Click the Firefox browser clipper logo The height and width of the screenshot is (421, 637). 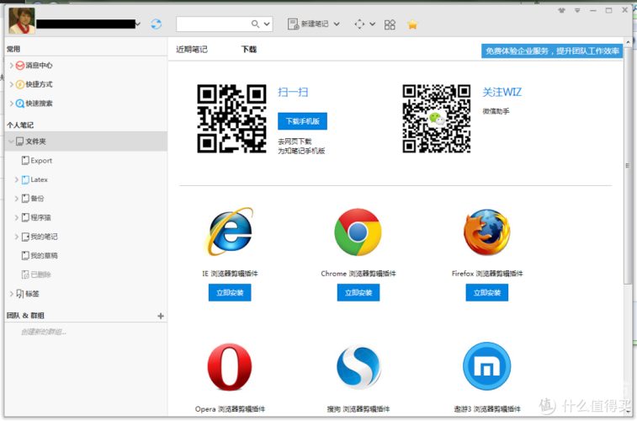pyautogui.click(x=486, y=232)
